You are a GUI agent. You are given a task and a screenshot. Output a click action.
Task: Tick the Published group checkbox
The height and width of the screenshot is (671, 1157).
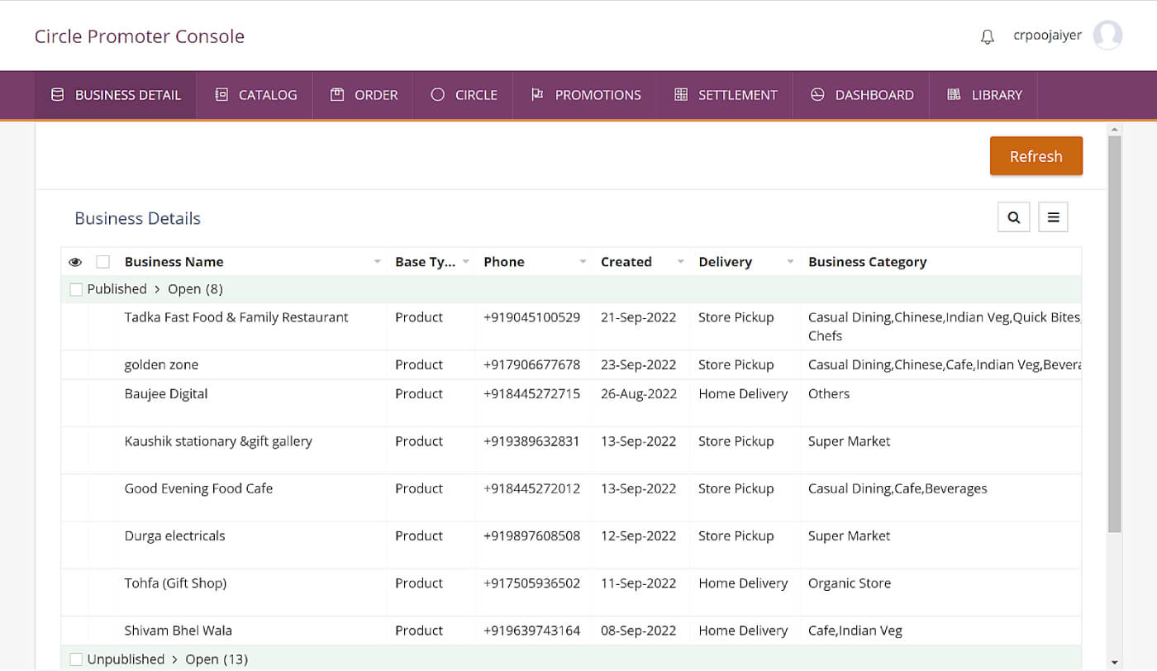point(75,289)
